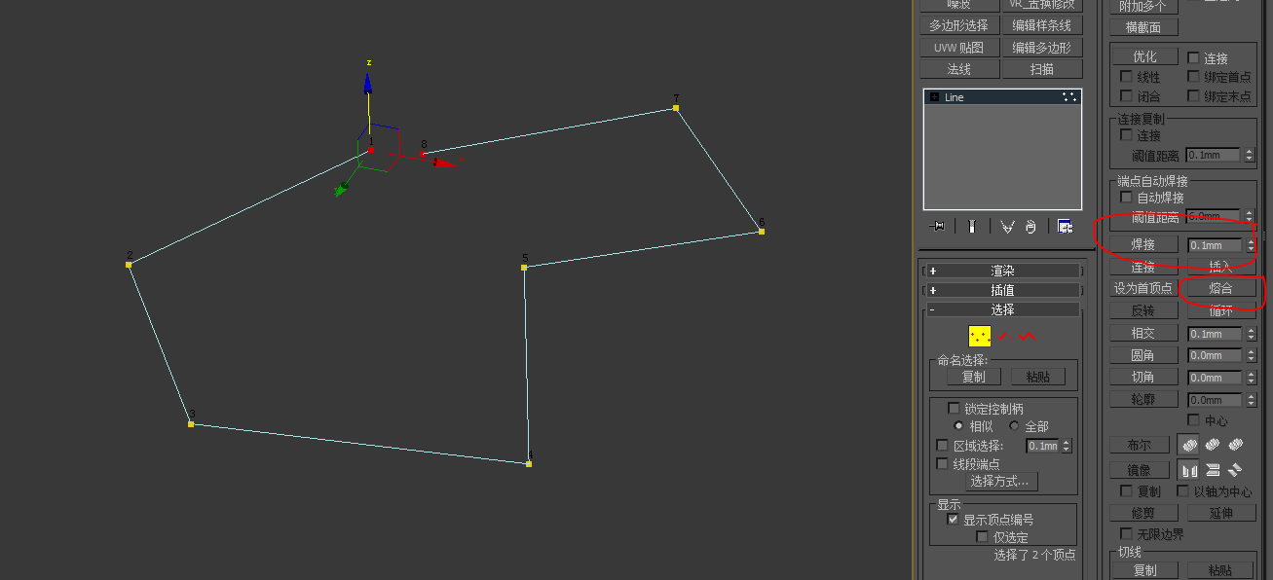
Task: Click the 熔合 fuse button
Action: click(1220, 288)
